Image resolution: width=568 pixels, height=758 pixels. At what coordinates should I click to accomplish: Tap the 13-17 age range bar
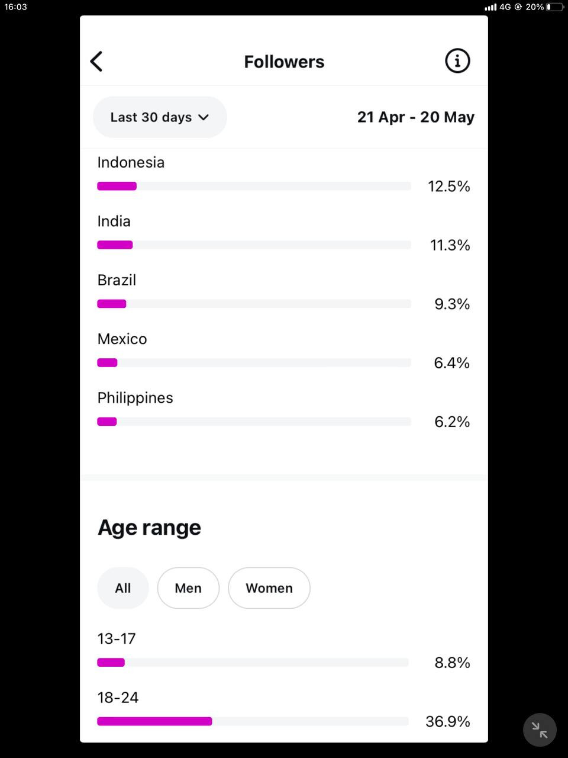tap(253, 662)
